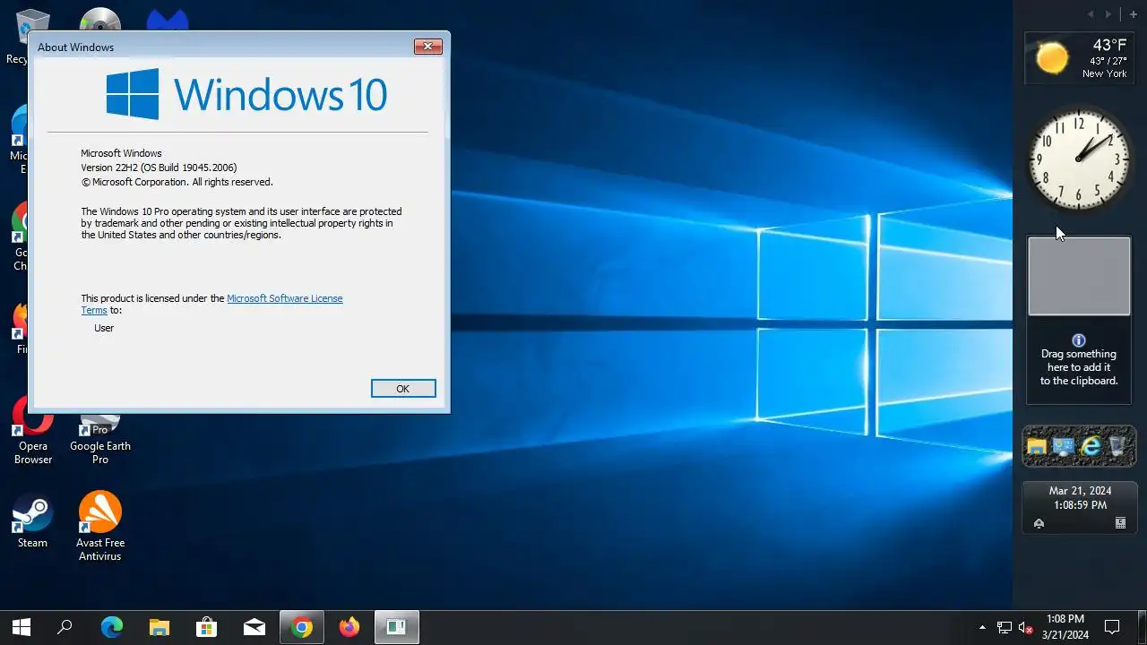Screen dimensions: 1147x645
Task: Open Google Earth Pro desktop shortcut
Action: point(100,439)
